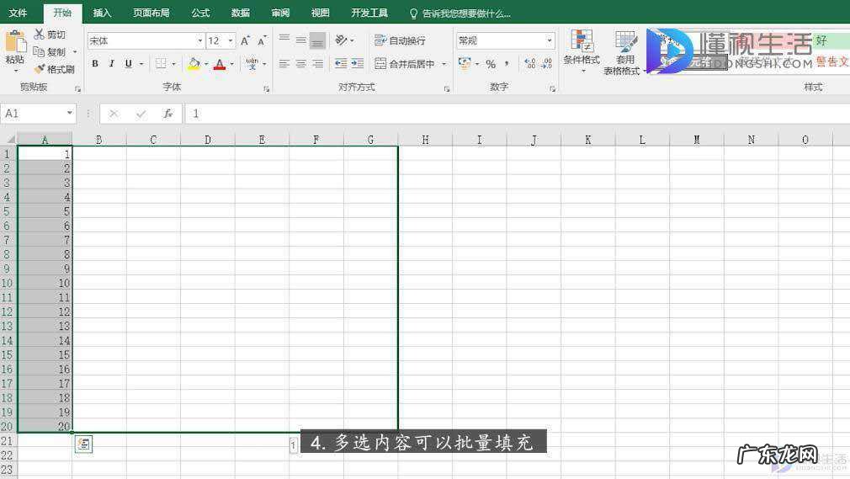The height and width of the screenshot is (479, 850).
Task: Apply yellow fill color bucket
Action: point(194,63)
